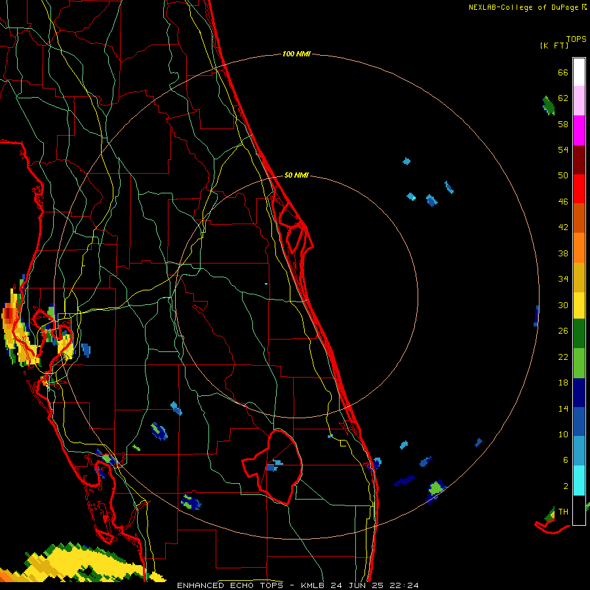Click the red-cored storm echo on the west coast
The image size is (590, 590).
point(9,313)
